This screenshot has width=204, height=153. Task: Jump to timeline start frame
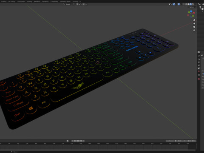coord(72,141)
